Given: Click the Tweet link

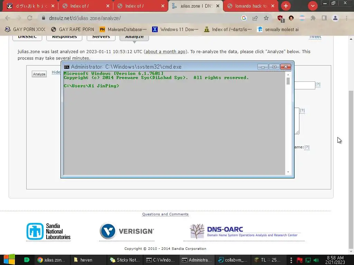Looking at the screenshot, I should (x=315, y=37).
